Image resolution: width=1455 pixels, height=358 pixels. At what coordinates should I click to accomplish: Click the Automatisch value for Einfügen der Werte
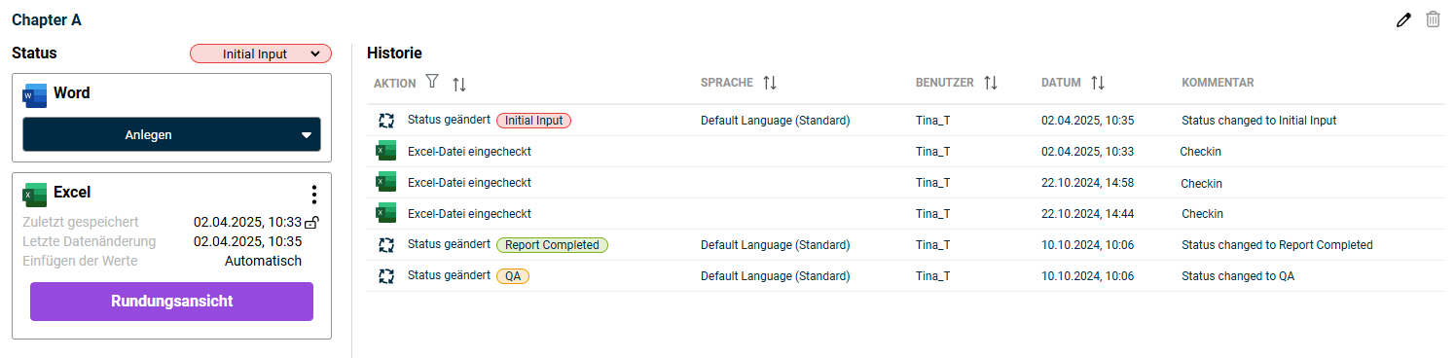[x=263, y=261]
